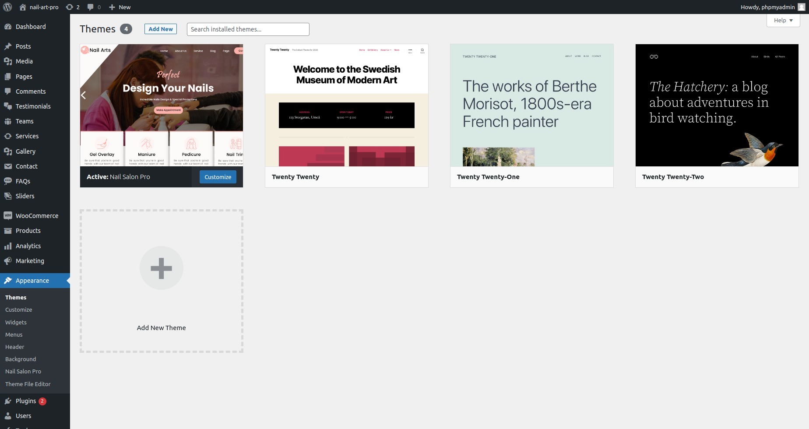Open Customize in Appearance submenu
This screenshot has height=429, width=809.
[19, 309]
